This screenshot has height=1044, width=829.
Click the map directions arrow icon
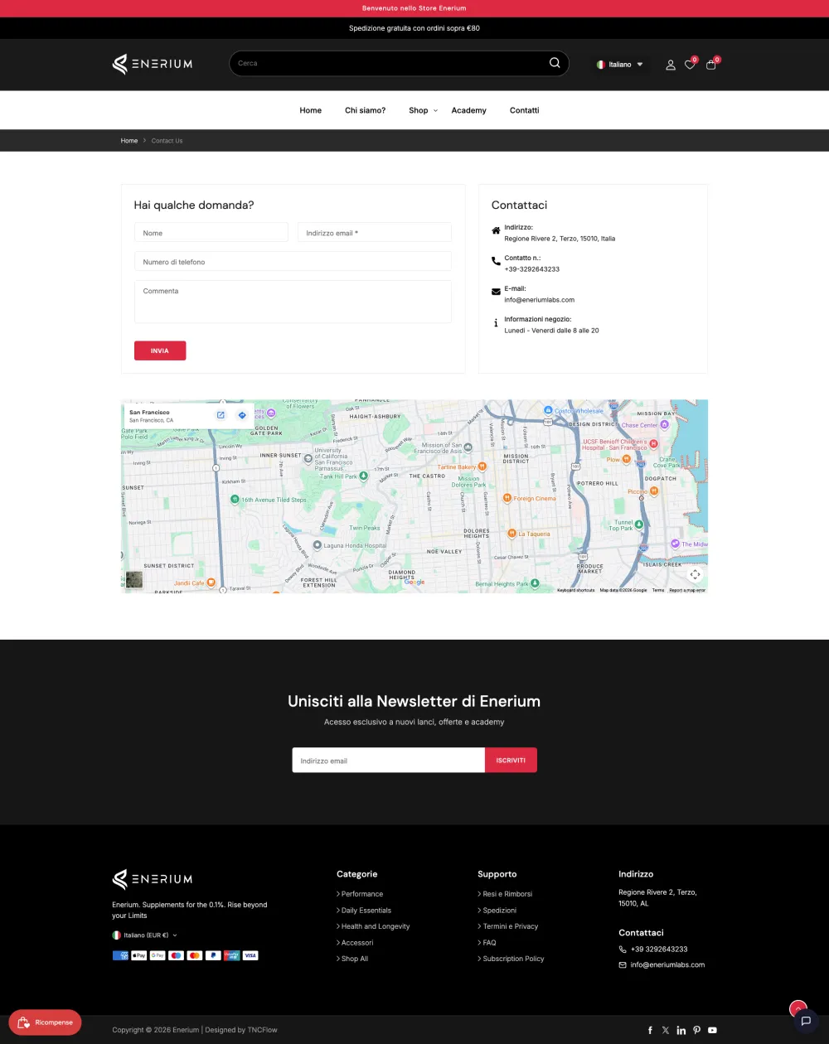[242, 415]
